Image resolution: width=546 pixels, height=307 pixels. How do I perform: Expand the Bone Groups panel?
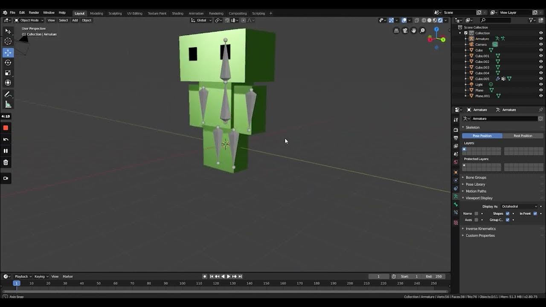tap(476, 177)
